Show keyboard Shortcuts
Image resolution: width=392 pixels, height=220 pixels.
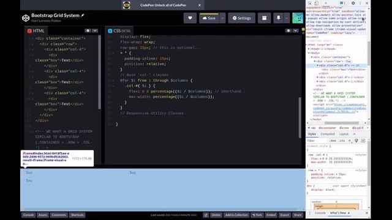click(x=77, y=215)
